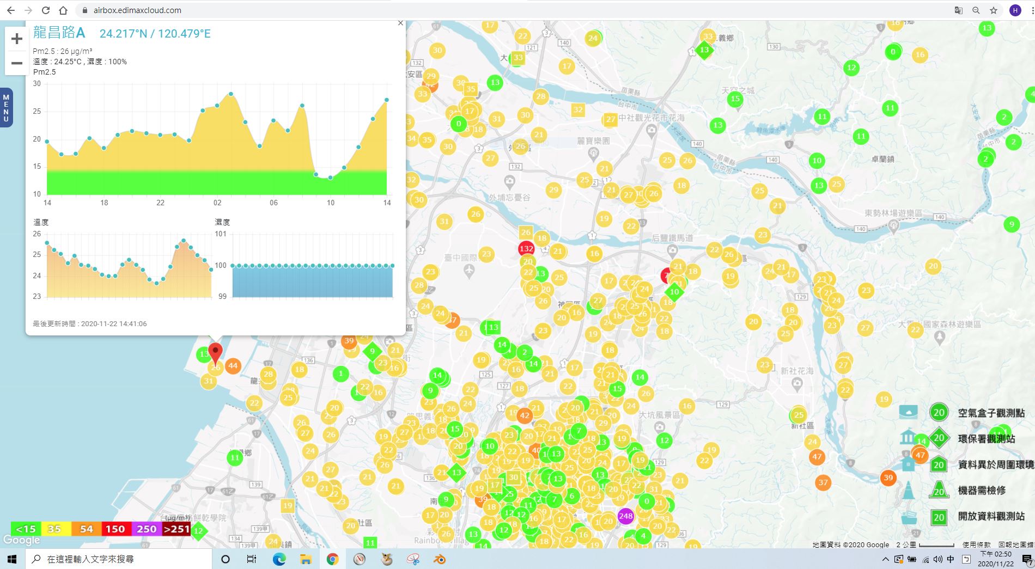The image size is (1035, 569).
Task: Open the notification center with 7 badge
Action: point(1027,560)
